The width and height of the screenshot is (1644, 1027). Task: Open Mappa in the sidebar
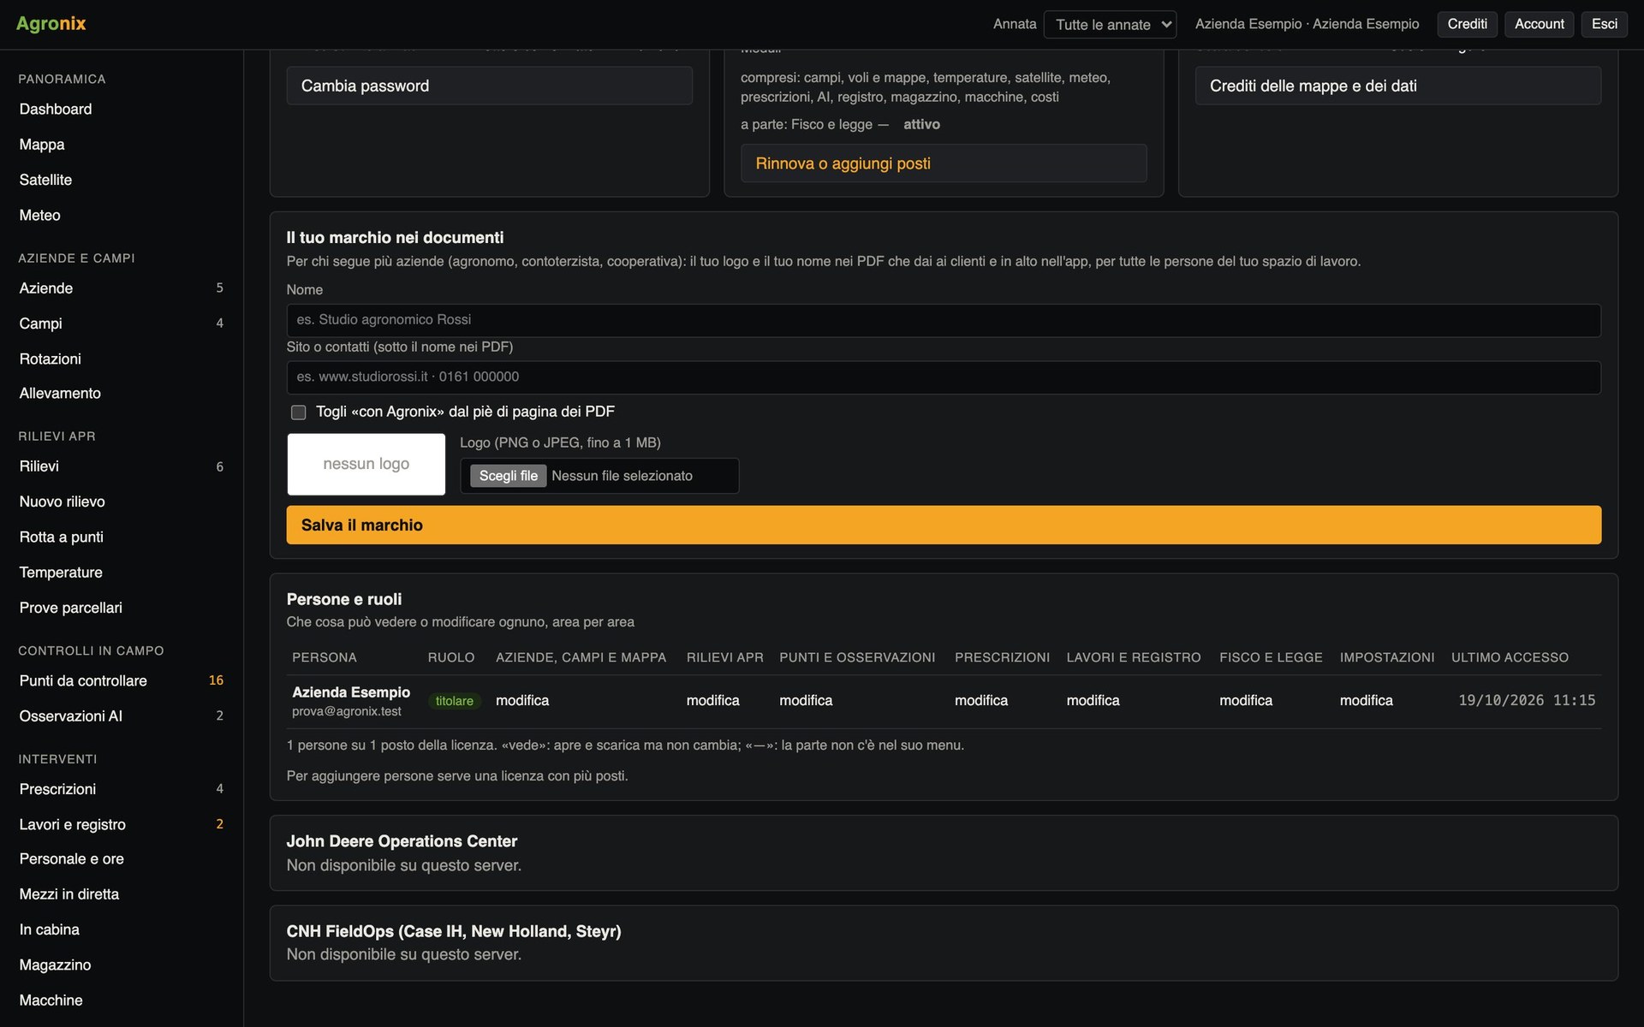(122, 145)
